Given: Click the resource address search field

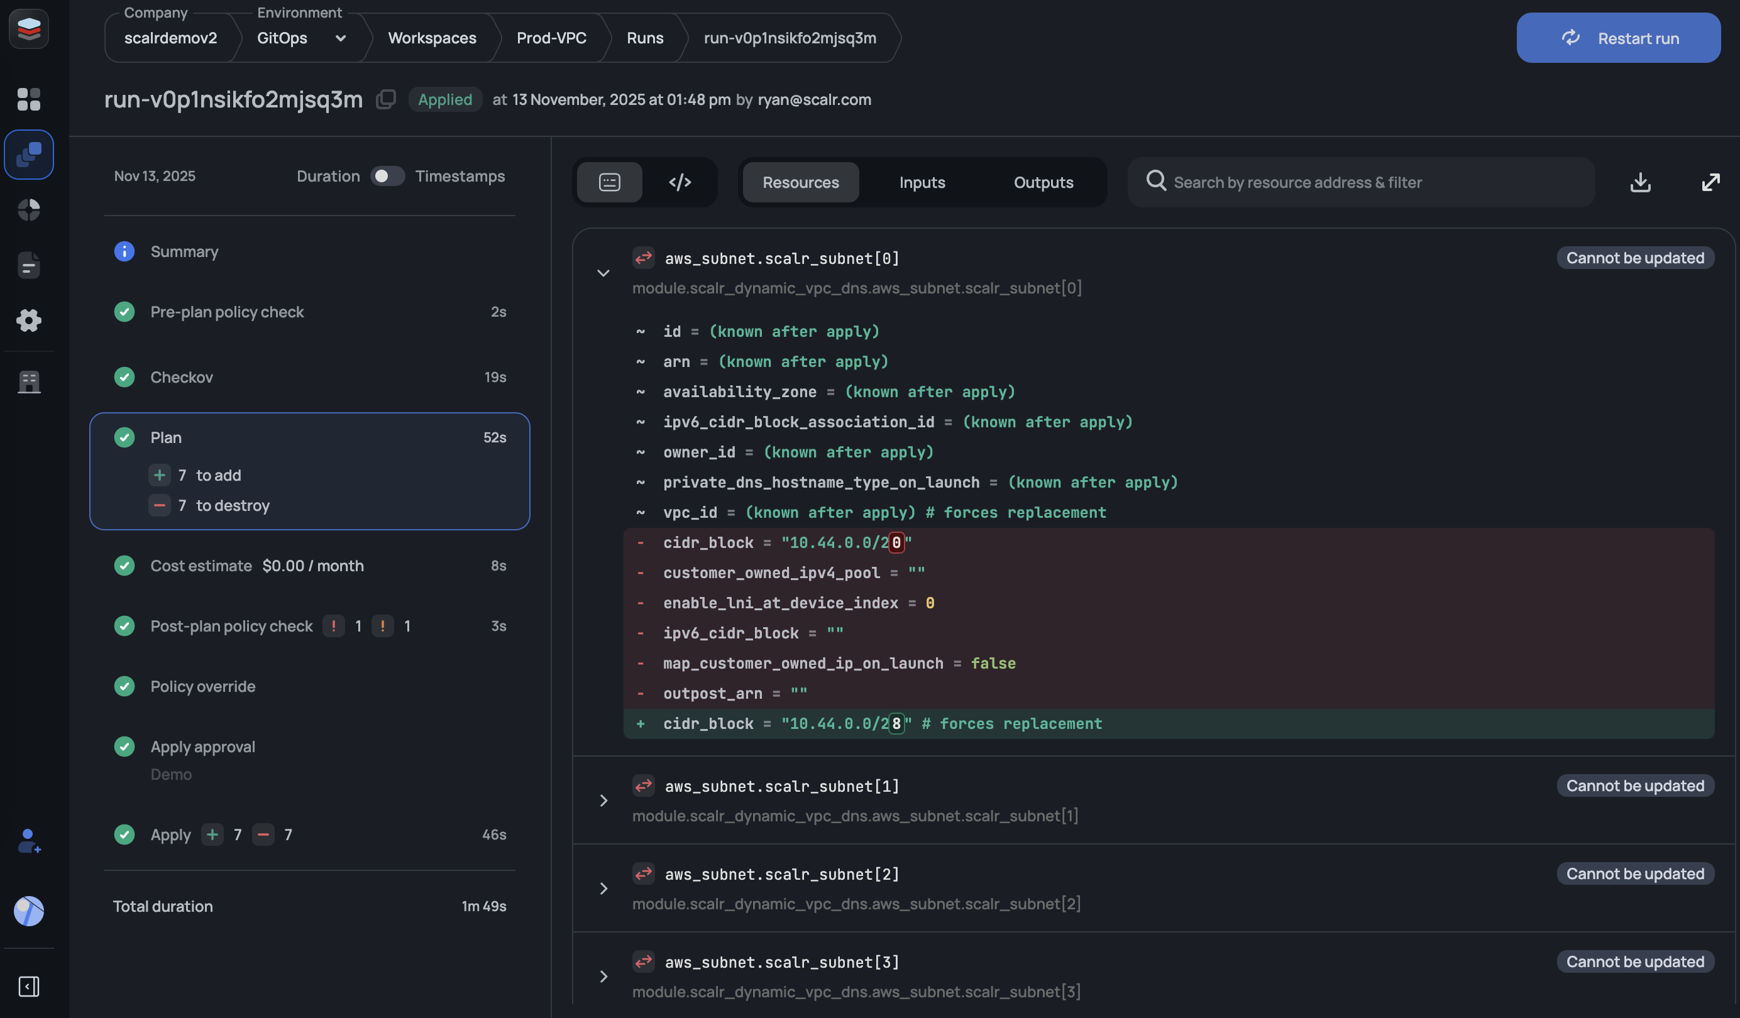Looking at the screenshot, I should click(1374, 182).
